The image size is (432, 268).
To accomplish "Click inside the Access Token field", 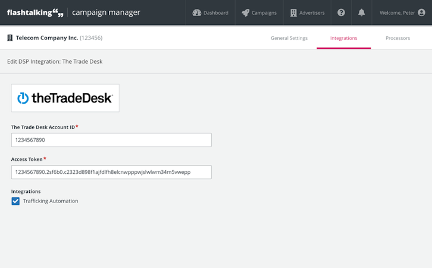I will (x=111, y=172).
